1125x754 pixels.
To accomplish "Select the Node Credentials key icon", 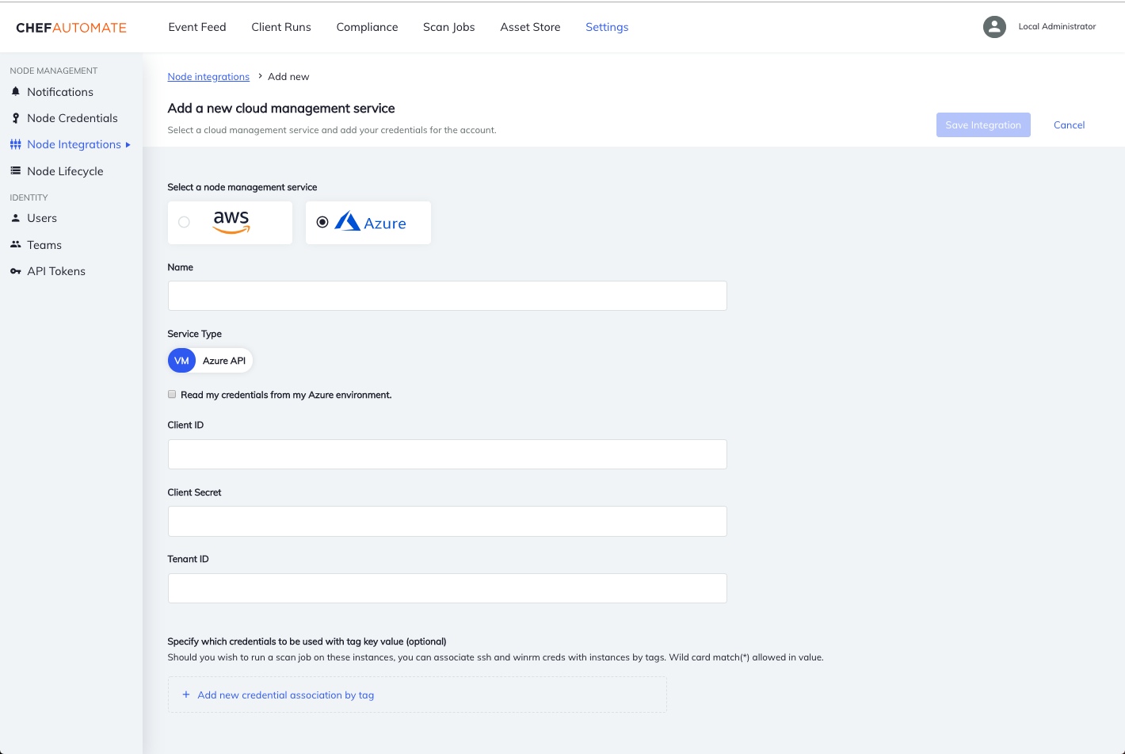I will [16, 117].
